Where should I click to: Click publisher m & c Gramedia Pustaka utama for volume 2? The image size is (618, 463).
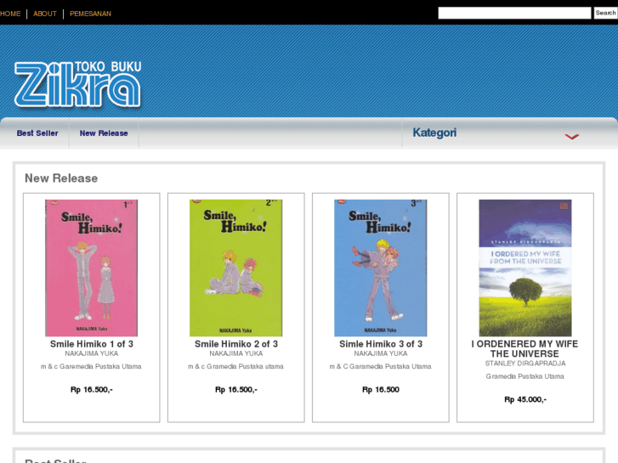coord(235,366)
